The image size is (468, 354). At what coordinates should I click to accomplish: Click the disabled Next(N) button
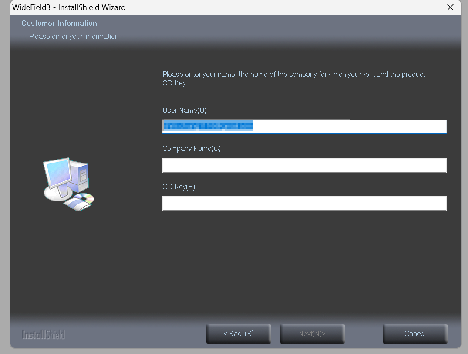click(312, 334)
